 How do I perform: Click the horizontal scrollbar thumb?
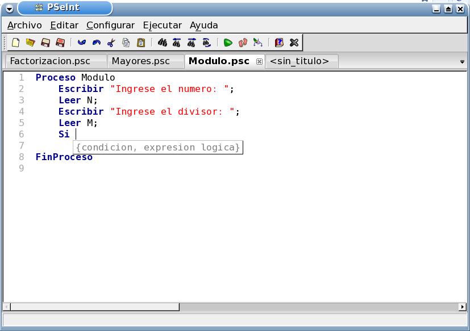95,307
